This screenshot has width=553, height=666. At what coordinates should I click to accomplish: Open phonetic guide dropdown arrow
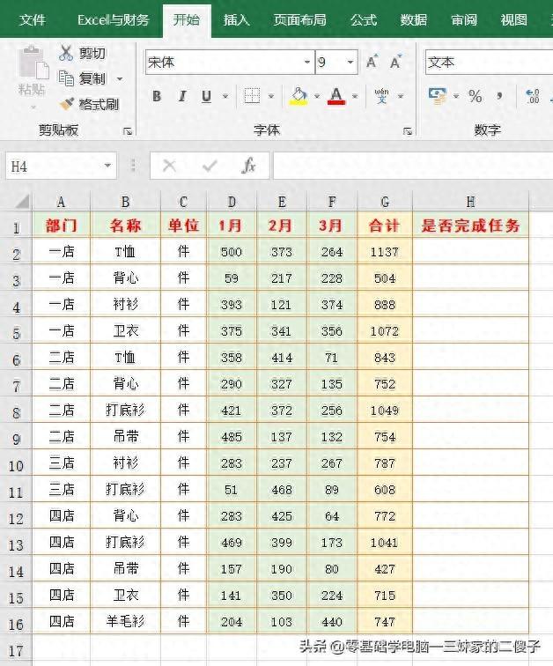400,96
